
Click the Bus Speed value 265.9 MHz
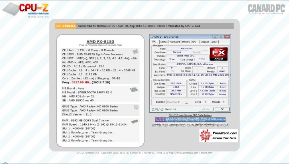[x=176, y=91]
